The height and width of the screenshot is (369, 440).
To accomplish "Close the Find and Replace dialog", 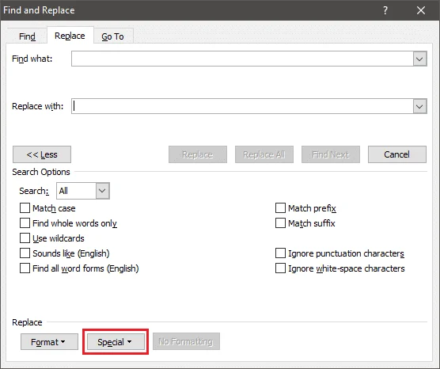I will [x=421, y=10].
